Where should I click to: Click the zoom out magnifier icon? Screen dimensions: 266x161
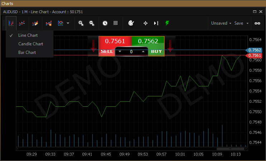92,23
